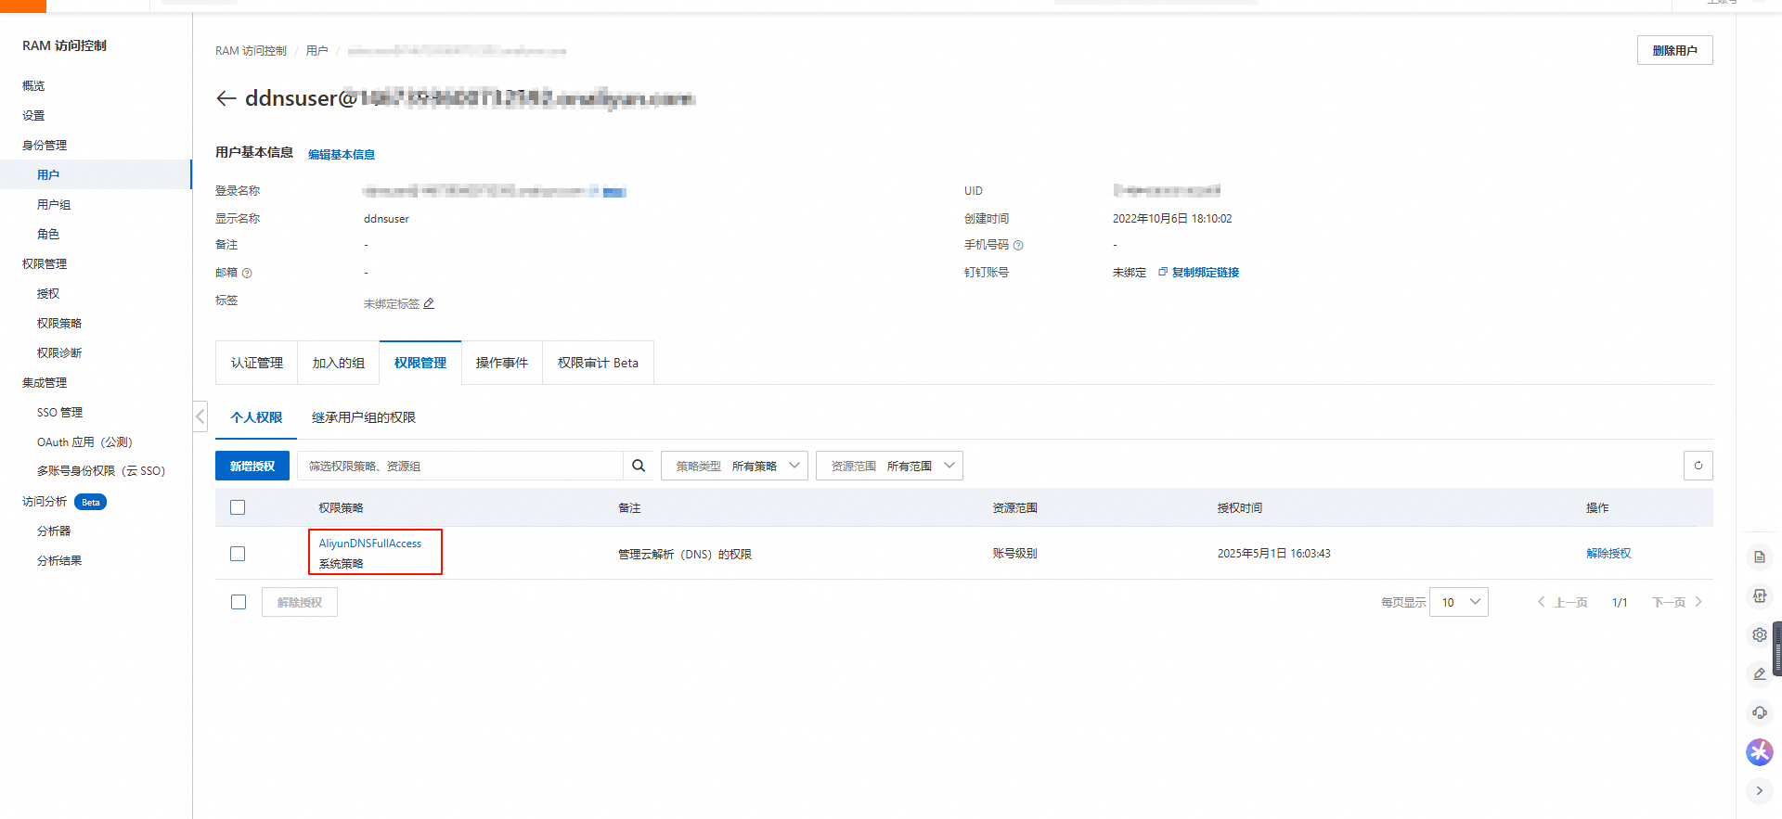Open 授权 in the sidebar
Viewport: 1782px width, 819px height.
48,293
